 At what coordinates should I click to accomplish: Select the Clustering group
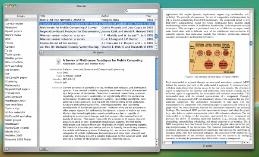tap(21, 81)
